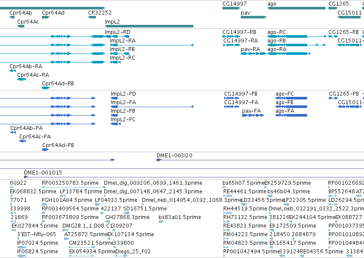Click the DME1-003I20 clone label

175,156
